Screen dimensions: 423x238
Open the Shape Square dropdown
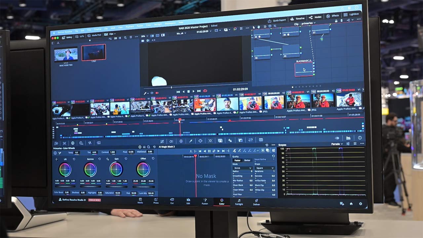265,168
